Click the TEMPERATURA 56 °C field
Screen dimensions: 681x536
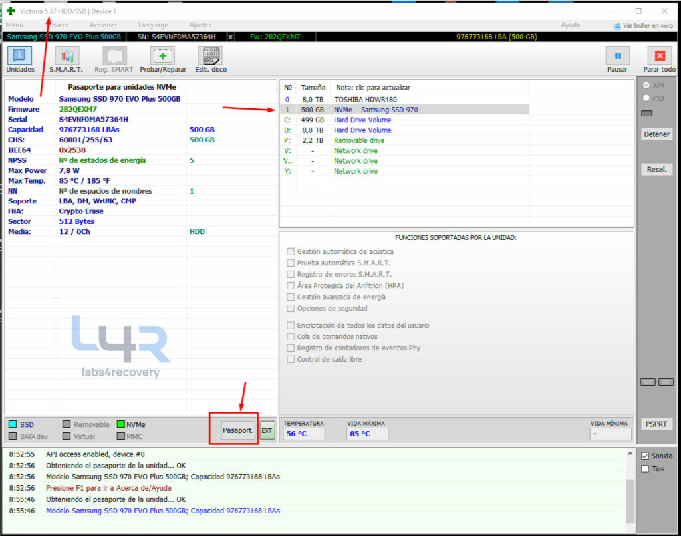304,434
